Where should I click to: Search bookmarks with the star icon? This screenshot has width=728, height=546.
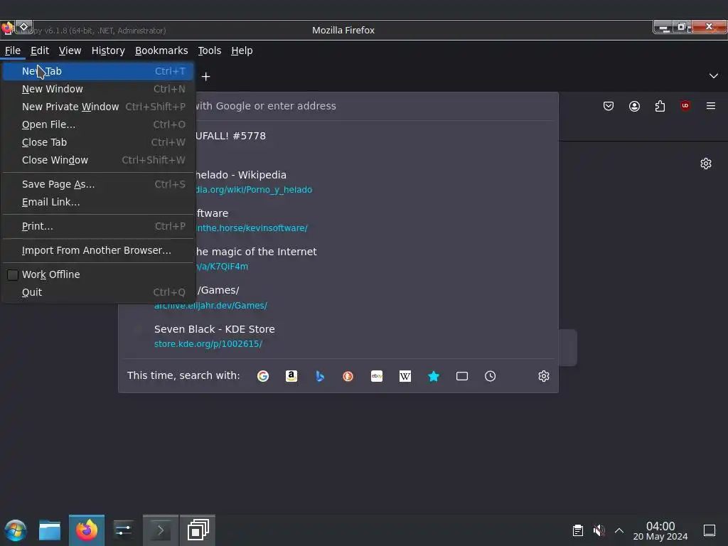click(433, 376)
